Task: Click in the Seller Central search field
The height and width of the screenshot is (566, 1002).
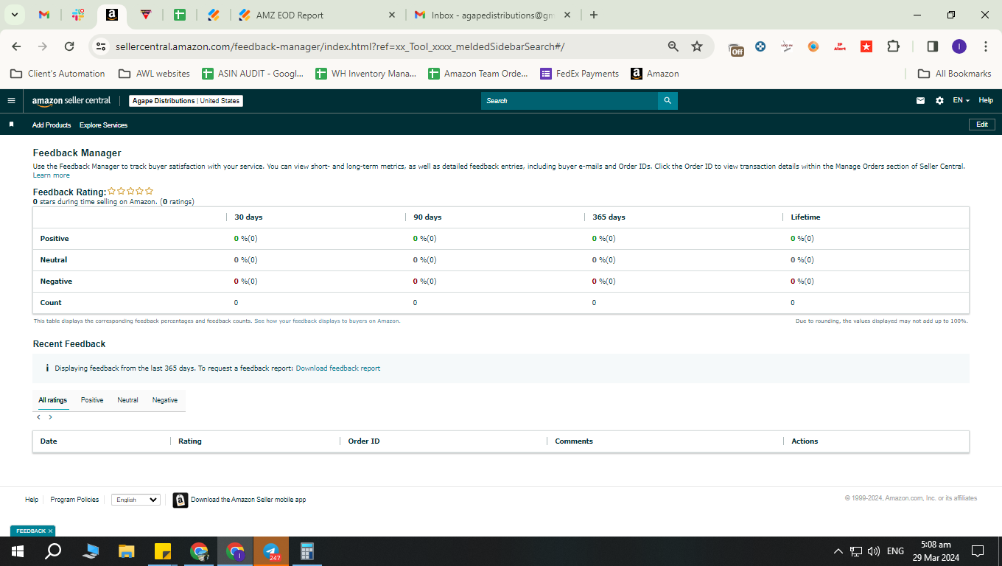Action: pyautogui.click(x=570, y=101)
